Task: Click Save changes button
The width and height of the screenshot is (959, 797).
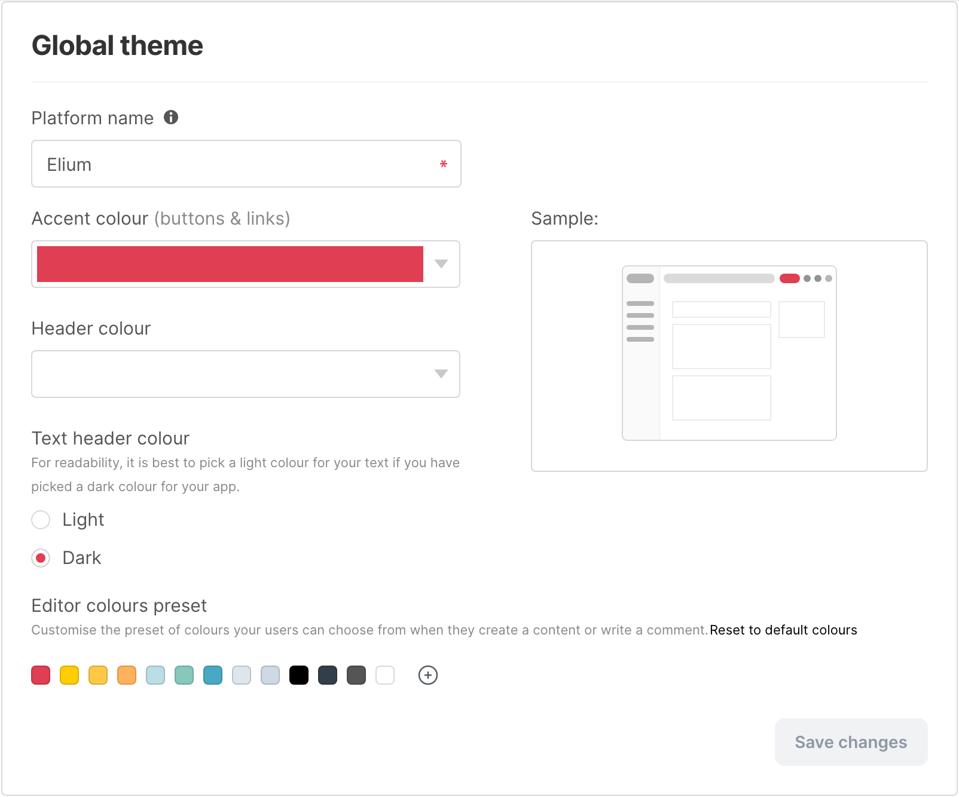Action: 851,742
